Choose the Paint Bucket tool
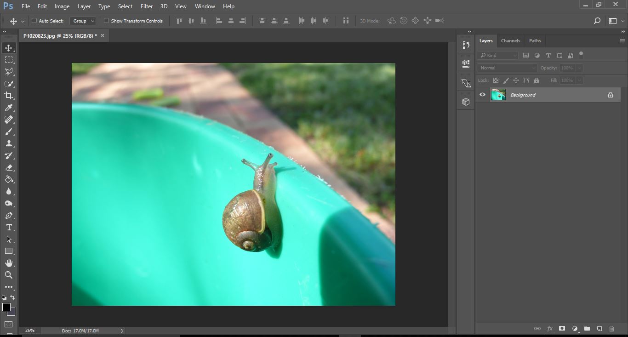This screenshot has height=337, width=628. click(9, 179)
